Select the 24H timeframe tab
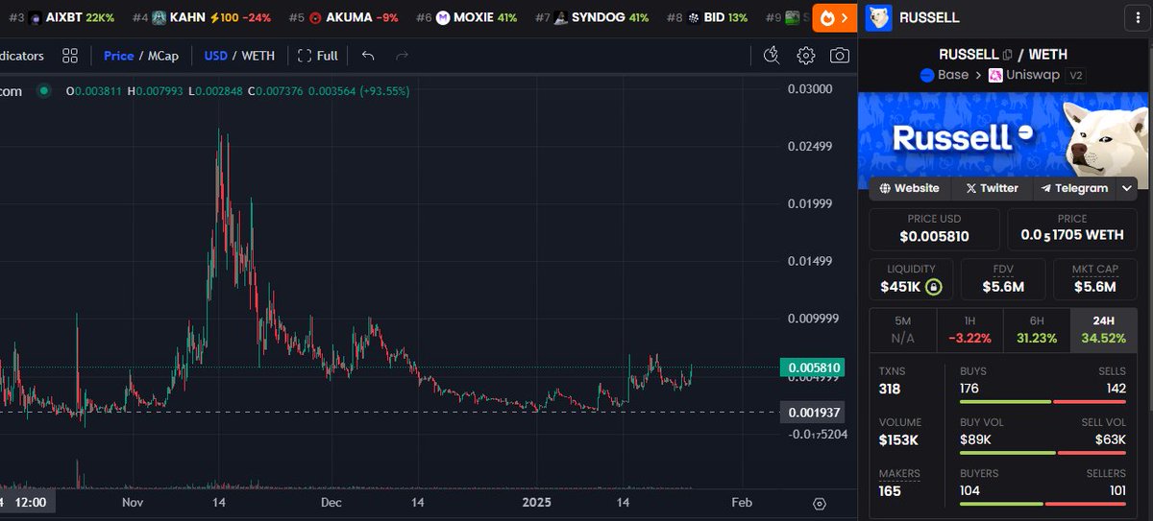 (1104, 331)
